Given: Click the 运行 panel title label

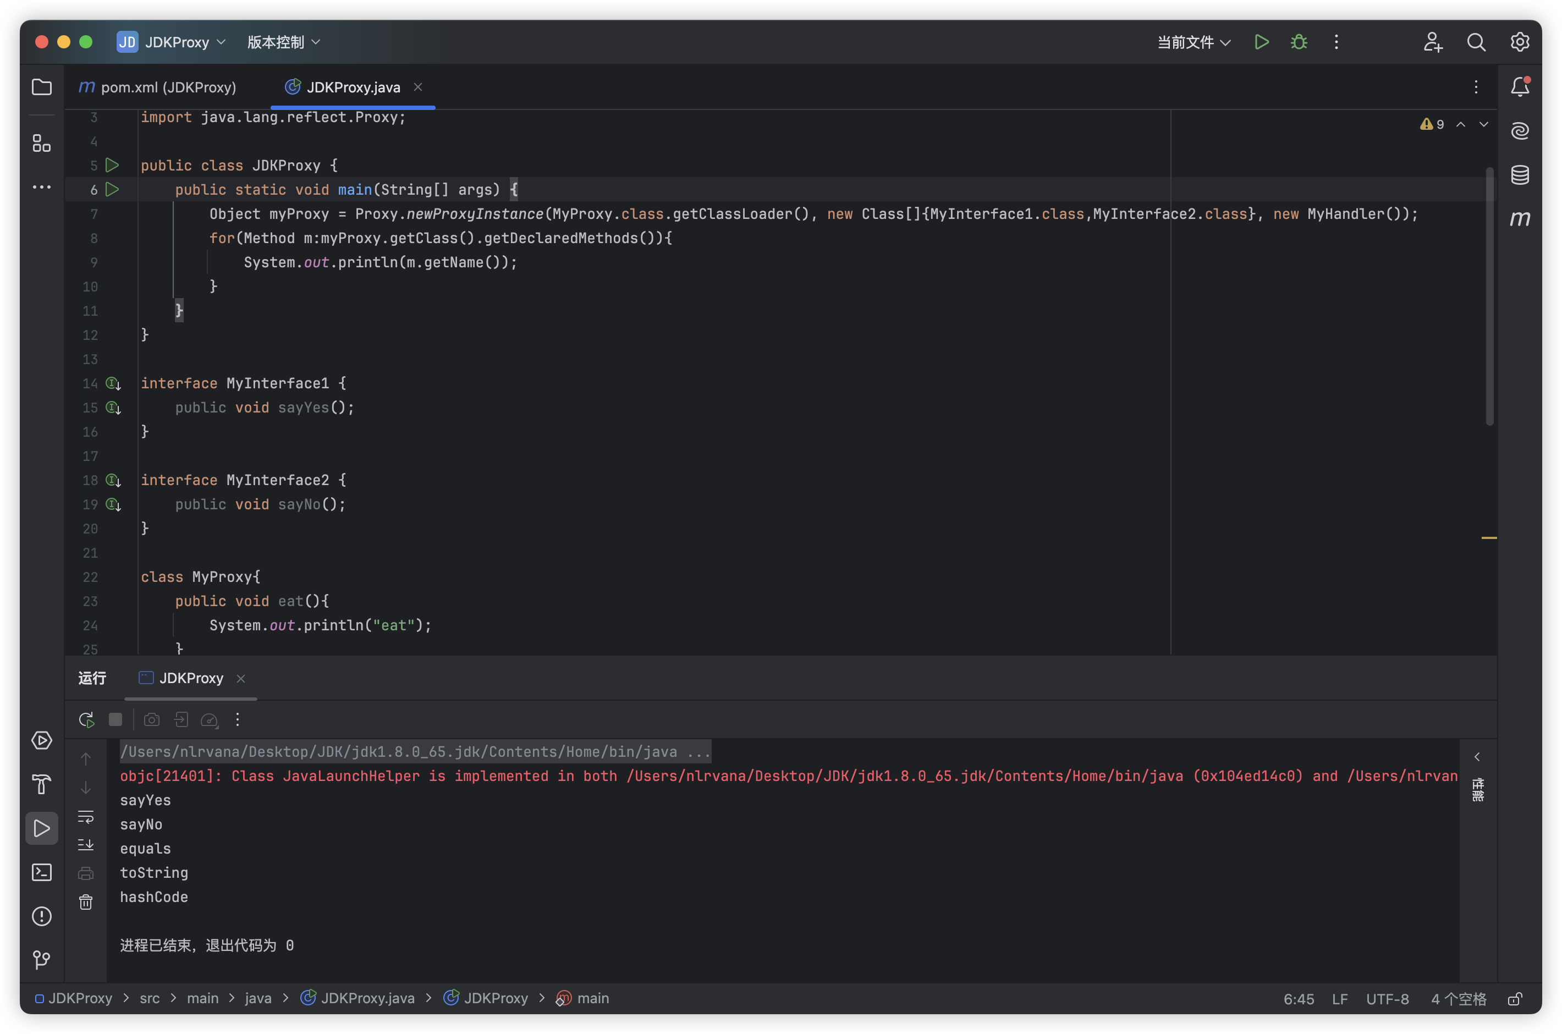Looking at the screenshot, I should coord(92,678).
